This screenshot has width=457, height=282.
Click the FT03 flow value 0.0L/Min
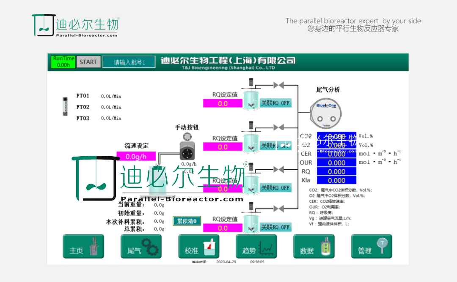pos(111,118)
